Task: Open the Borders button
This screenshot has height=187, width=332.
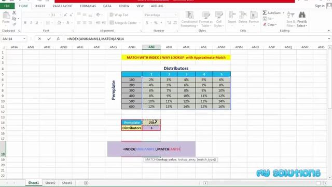Action: (x=48, y=23)
